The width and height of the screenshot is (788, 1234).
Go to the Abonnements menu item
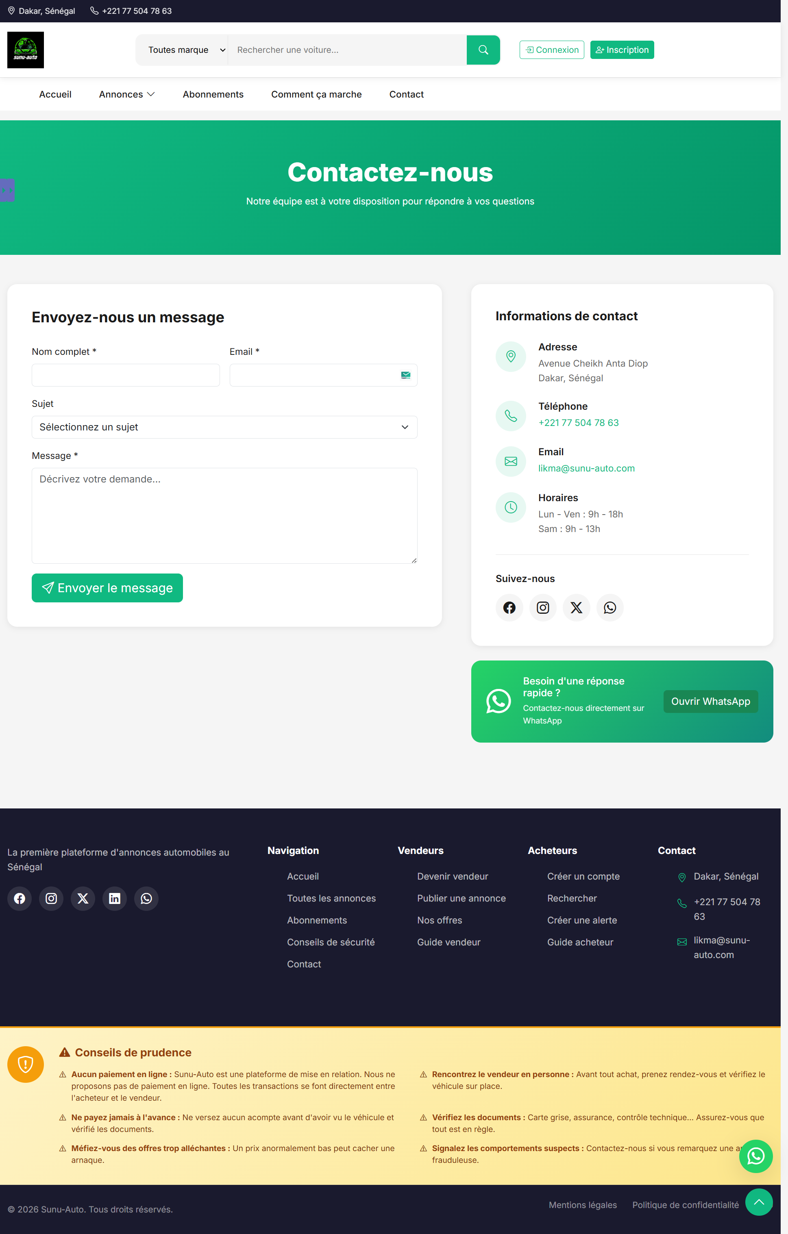(213, 94)
